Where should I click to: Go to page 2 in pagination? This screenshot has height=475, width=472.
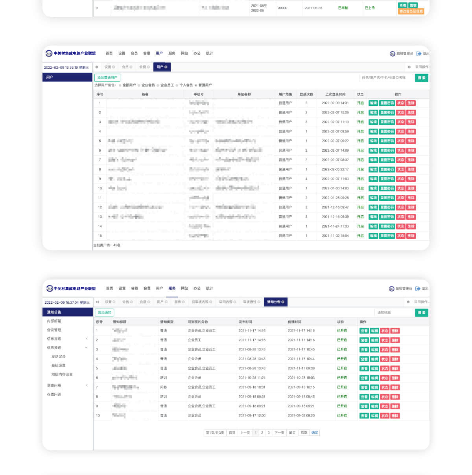262,433
